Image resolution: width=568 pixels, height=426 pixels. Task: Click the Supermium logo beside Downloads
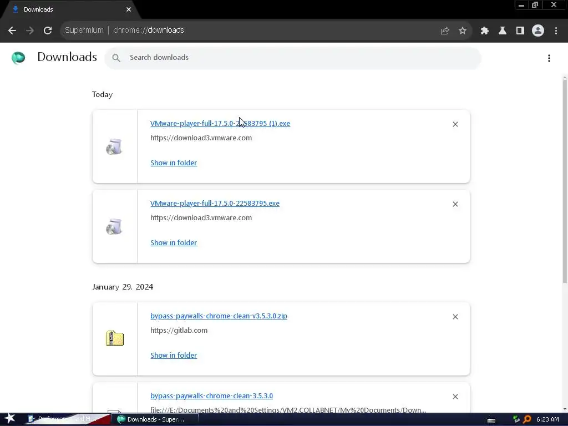click(18, 58)
